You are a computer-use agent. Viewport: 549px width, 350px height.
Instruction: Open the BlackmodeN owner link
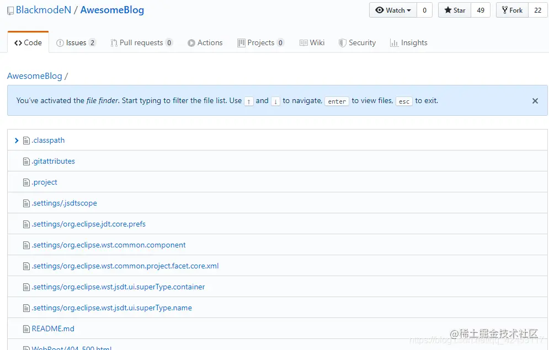point(44,10)
